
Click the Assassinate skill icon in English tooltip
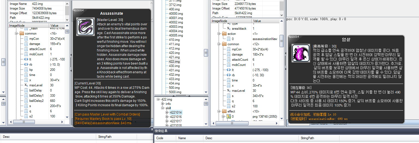tap(85, 27)
